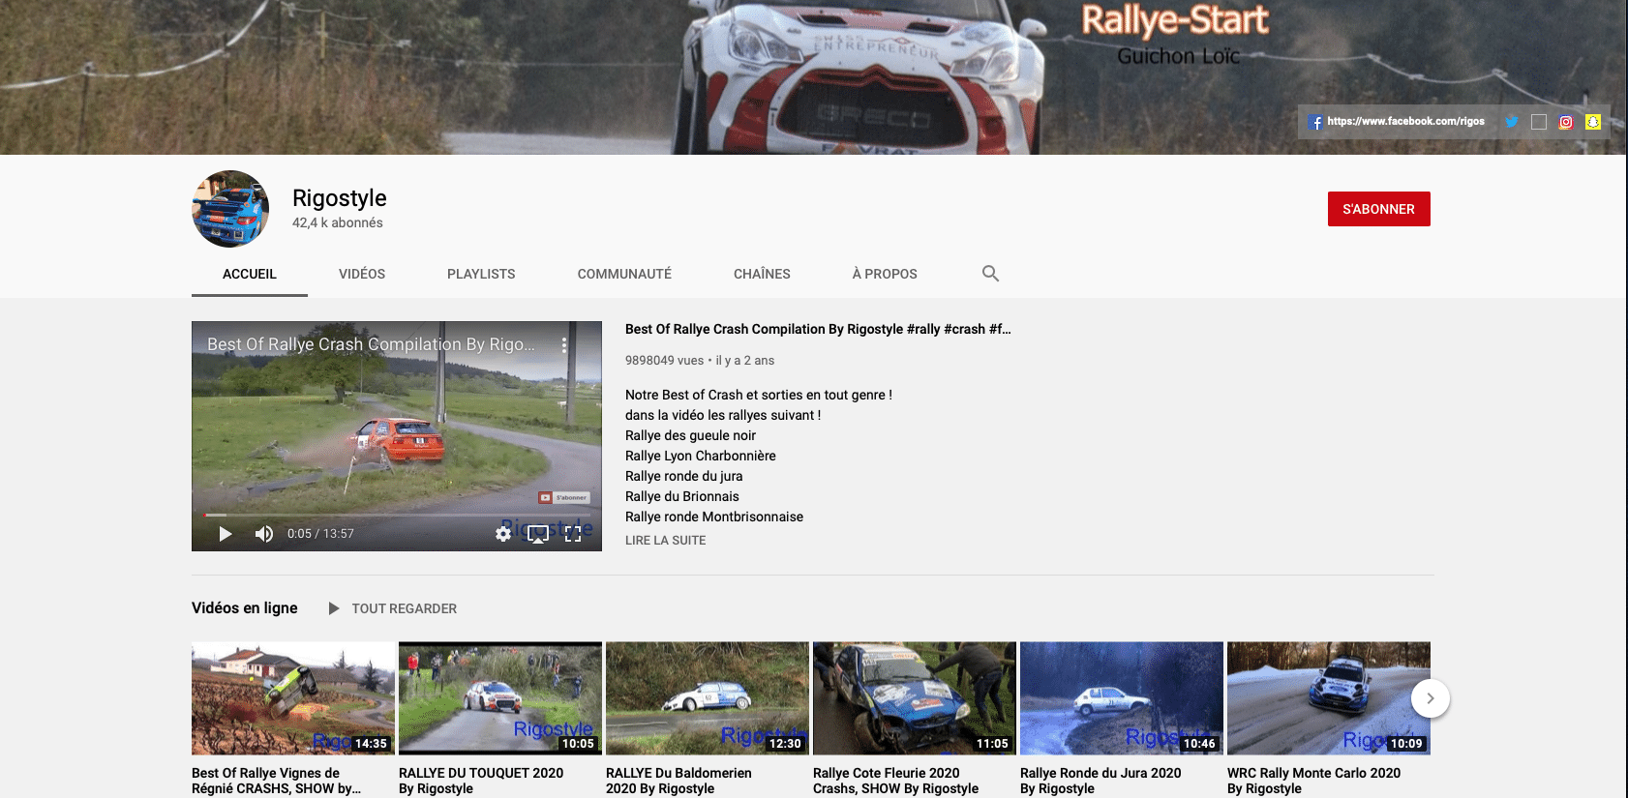This screenshot has width=1628, height=798.
Task: Click title 'Rallye Ronde du Jura 2020'
Action: pyautogui.click(x=1100, y=781)
